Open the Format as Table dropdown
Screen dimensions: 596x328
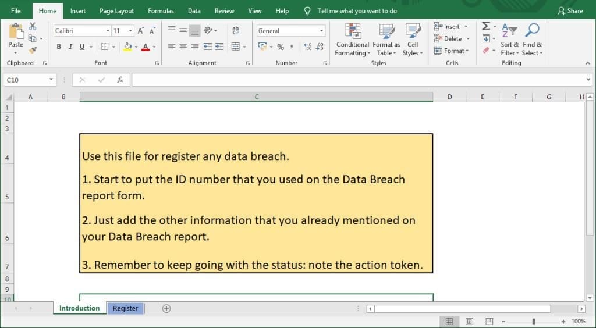point(386,40)
